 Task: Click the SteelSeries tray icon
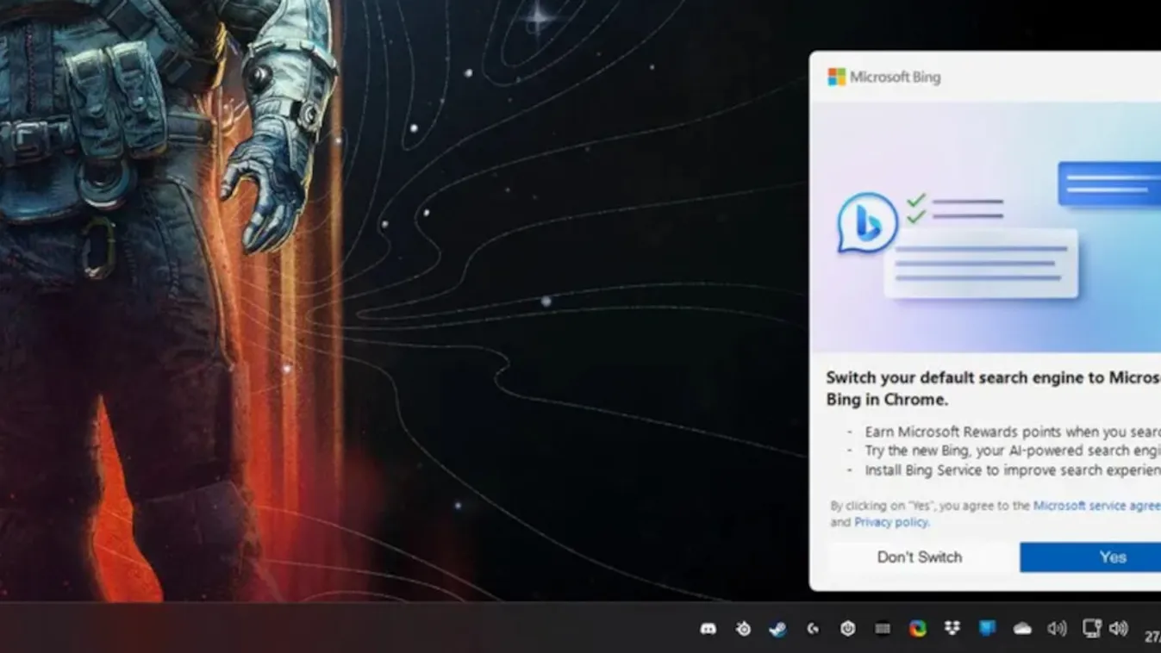tap(743, 629)
